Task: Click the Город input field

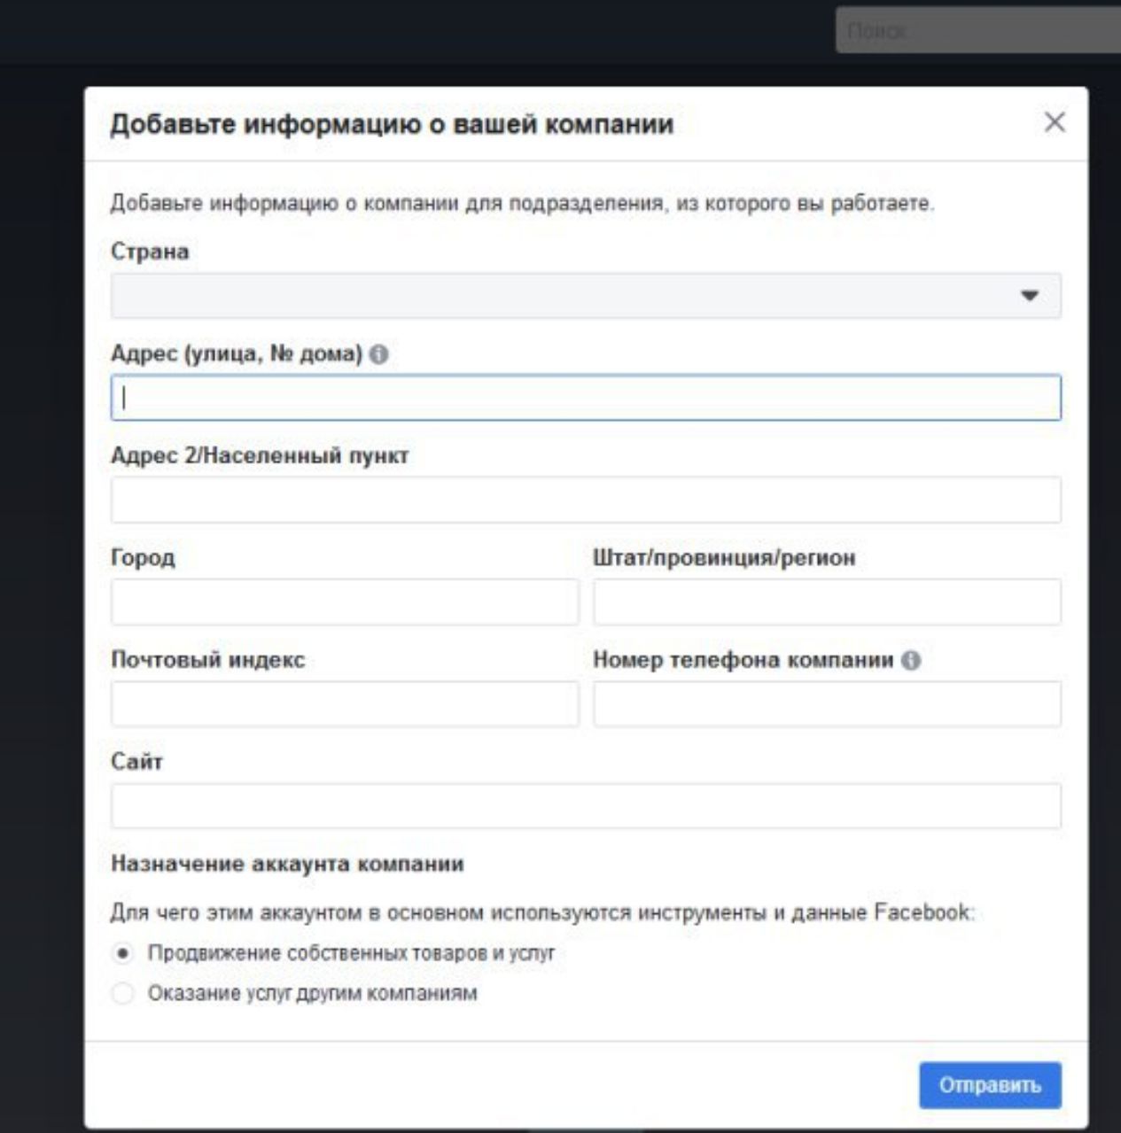Action: [x=345, y=602]
